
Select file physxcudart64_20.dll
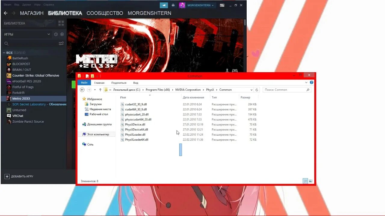coord(138,119)
